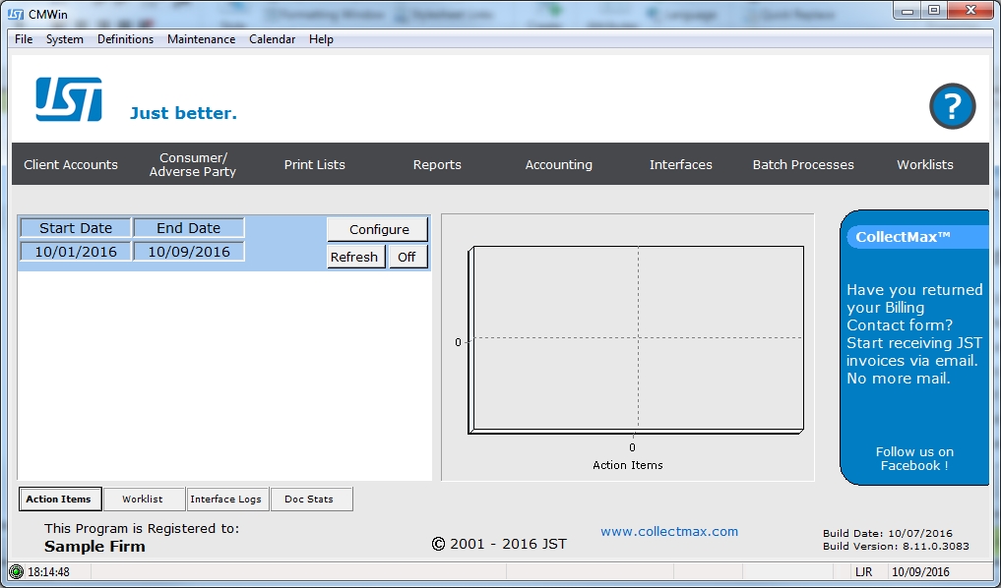Open the Calendar menu
Image resolution: width=1001 pixels, height=588 pixels.
coord(272,39)
